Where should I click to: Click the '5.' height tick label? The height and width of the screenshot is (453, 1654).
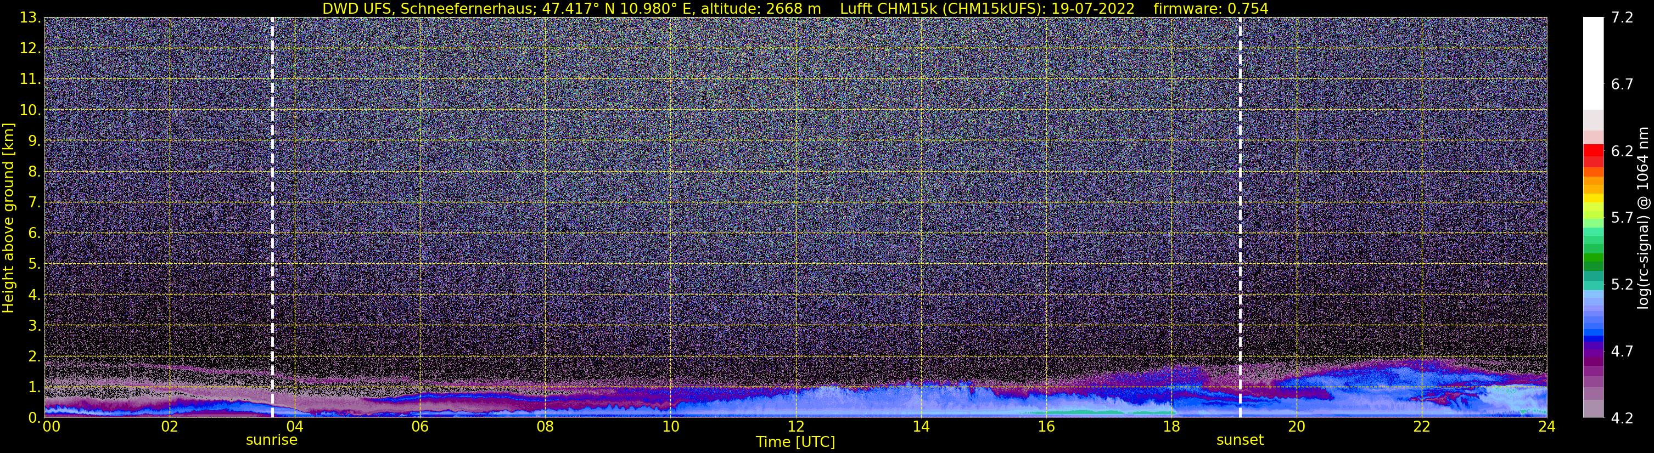34,264
